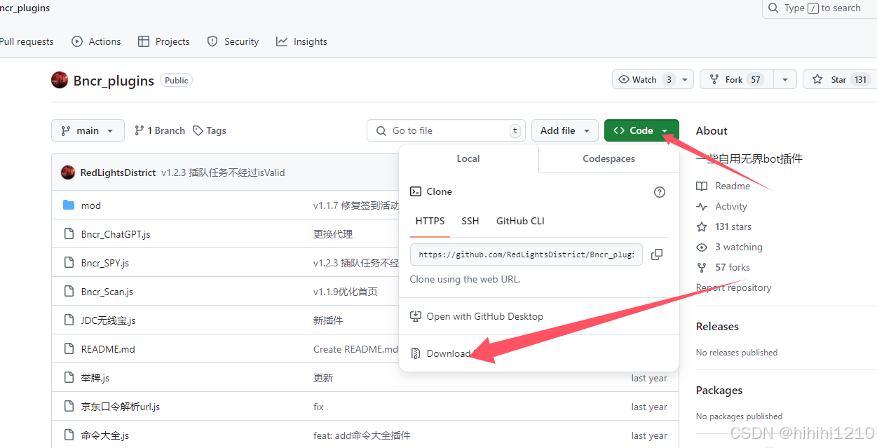Viewport: 877px width, 448px height.
Task: Open the 57 forks link
Action: pos(733,267)
